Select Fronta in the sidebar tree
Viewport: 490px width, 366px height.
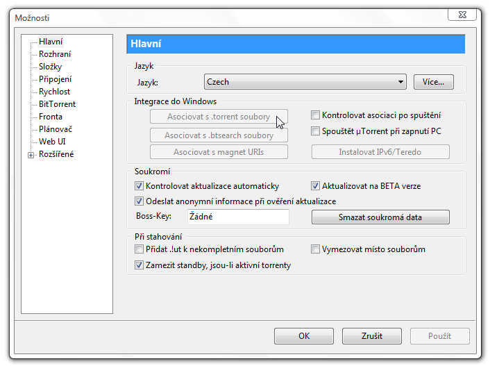tap(50, 117)
